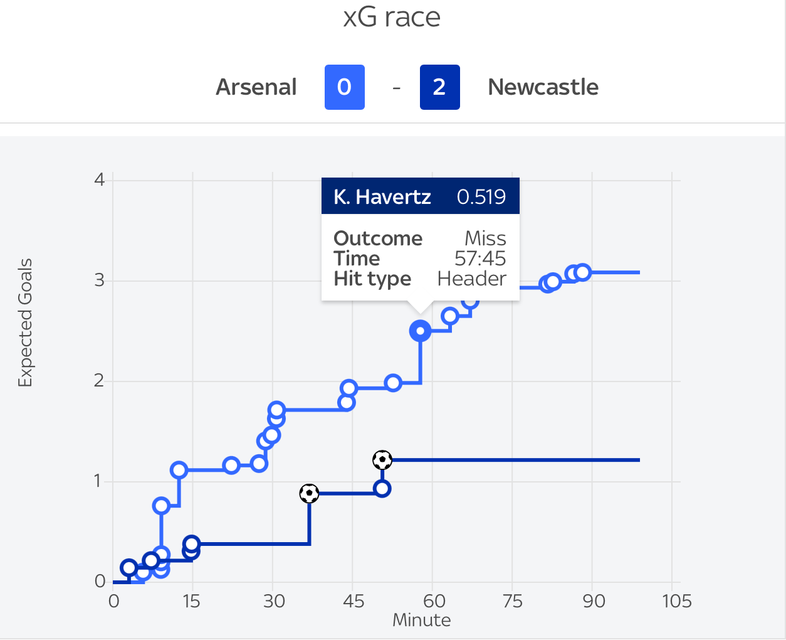Select the Arsenal shot marker near minute 52
This screenshot has height=640, width=786.
pyautogui.click(x=393, y=383)
